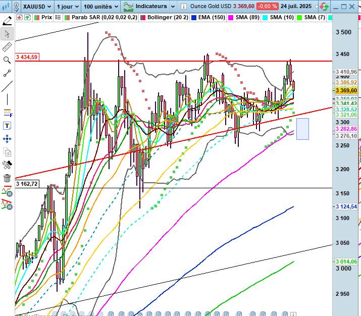361x316 pixels.
Task: Click the instrument info icon
Action: (x=183, y=7)
